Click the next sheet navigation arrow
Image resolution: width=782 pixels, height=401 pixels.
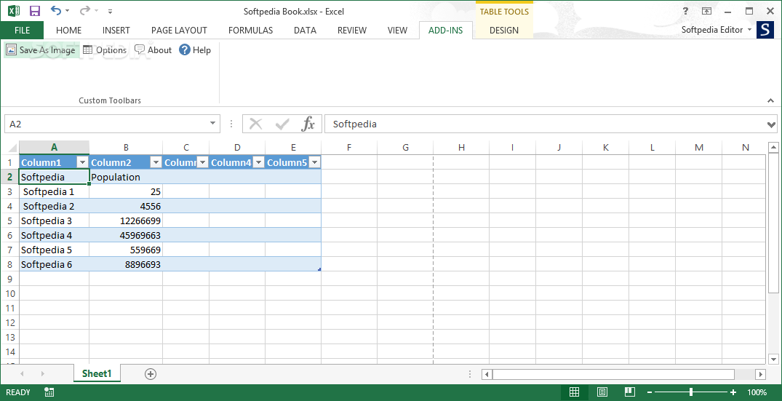point(43,373)
